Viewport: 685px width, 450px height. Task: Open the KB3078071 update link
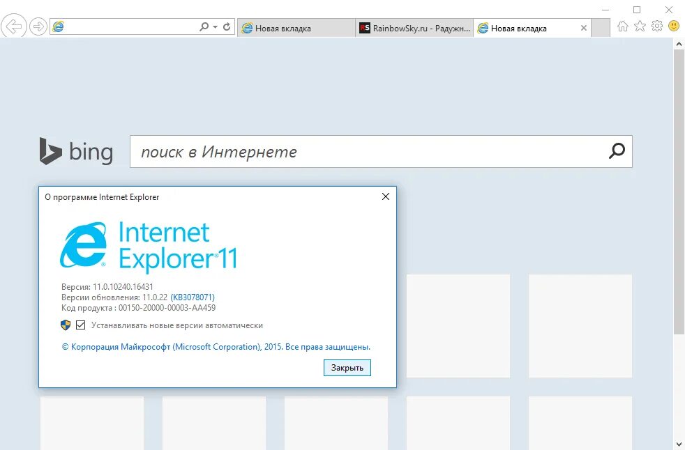click(x=193, y=297)
